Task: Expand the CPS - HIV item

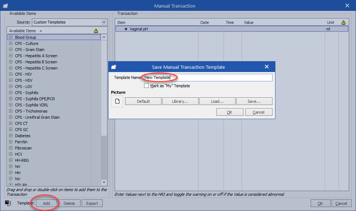Action: [x=11, y=74]
